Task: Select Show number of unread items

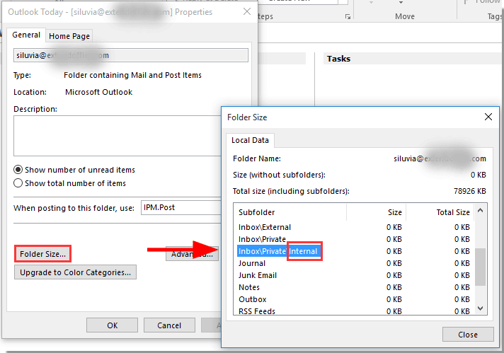Action: point(18,170)
